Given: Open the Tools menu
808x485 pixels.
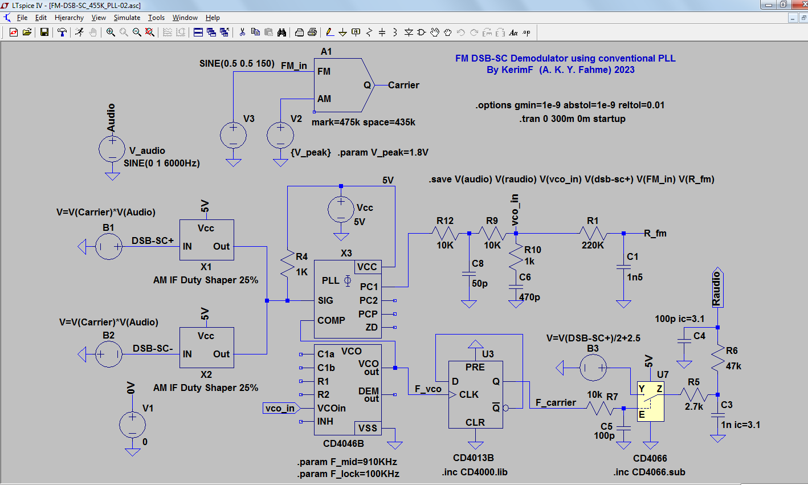Looking at the screenshot, I should pos(156,18).
